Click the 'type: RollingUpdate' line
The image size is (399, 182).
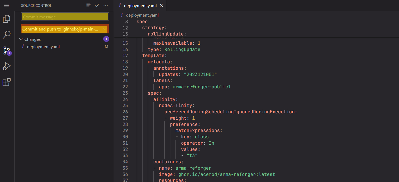[x=174, y=49]
